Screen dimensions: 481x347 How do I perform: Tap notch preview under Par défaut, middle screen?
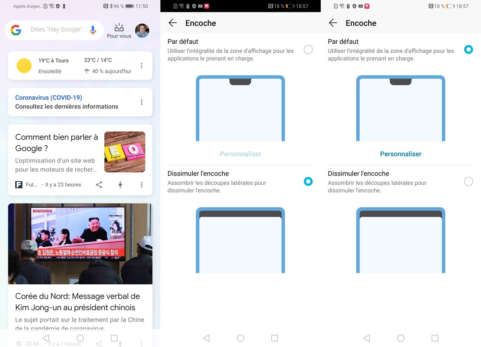pyautogui.click(x=240, y=108)
